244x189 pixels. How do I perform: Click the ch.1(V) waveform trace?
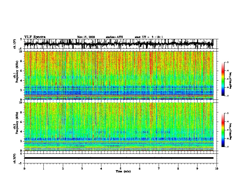pos(119,44)
